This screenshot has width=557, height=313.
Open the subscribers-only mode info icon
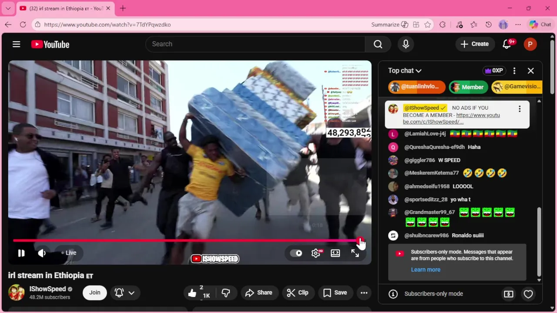click(x=393, y=294)
